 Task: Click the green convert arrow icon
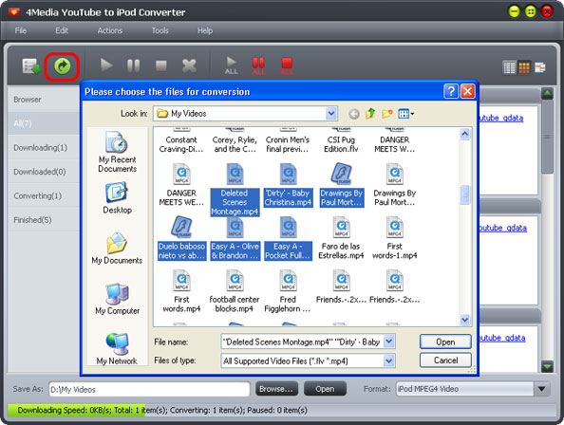click(x=63, y=66)
